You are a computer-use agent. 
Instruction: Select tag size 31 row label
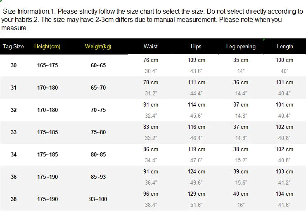pyautogui.click(x=14, y=88)
